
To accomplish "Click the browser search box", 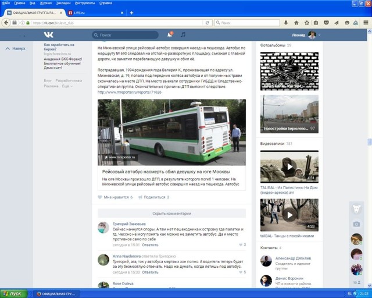I will tap(247, 23).
